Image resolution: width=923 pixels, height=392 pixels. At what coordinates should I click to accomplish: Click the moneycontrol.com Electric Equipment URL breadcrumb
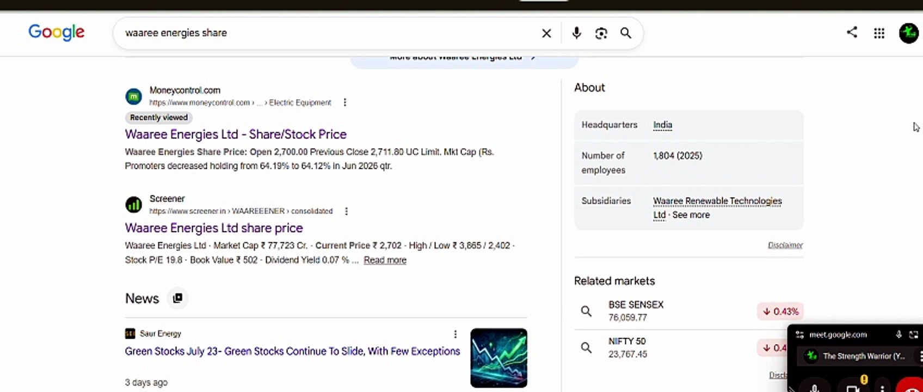[x=240, y=102]
